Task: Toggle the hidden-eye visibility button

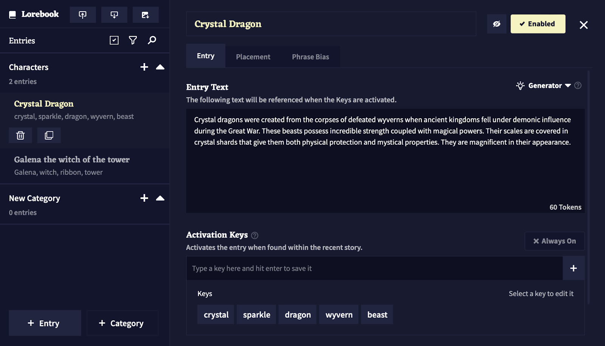Action: point(496,24)
